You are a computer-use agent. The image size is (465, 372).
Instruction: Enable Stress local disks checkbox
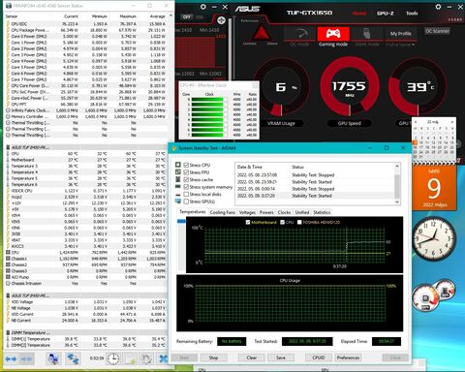pos(186,194)
